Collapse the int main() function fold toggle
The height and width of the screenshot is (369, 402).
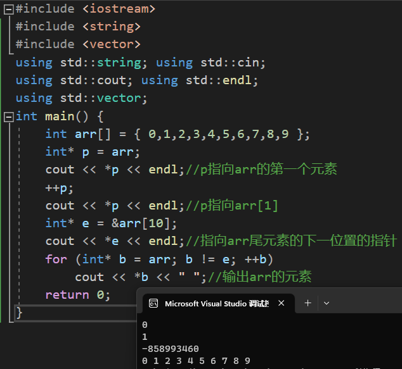[8, 116]
